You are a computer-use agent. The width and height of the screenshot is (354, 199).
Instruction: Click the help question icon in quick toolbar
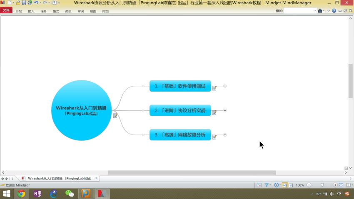tap(55, 3)
